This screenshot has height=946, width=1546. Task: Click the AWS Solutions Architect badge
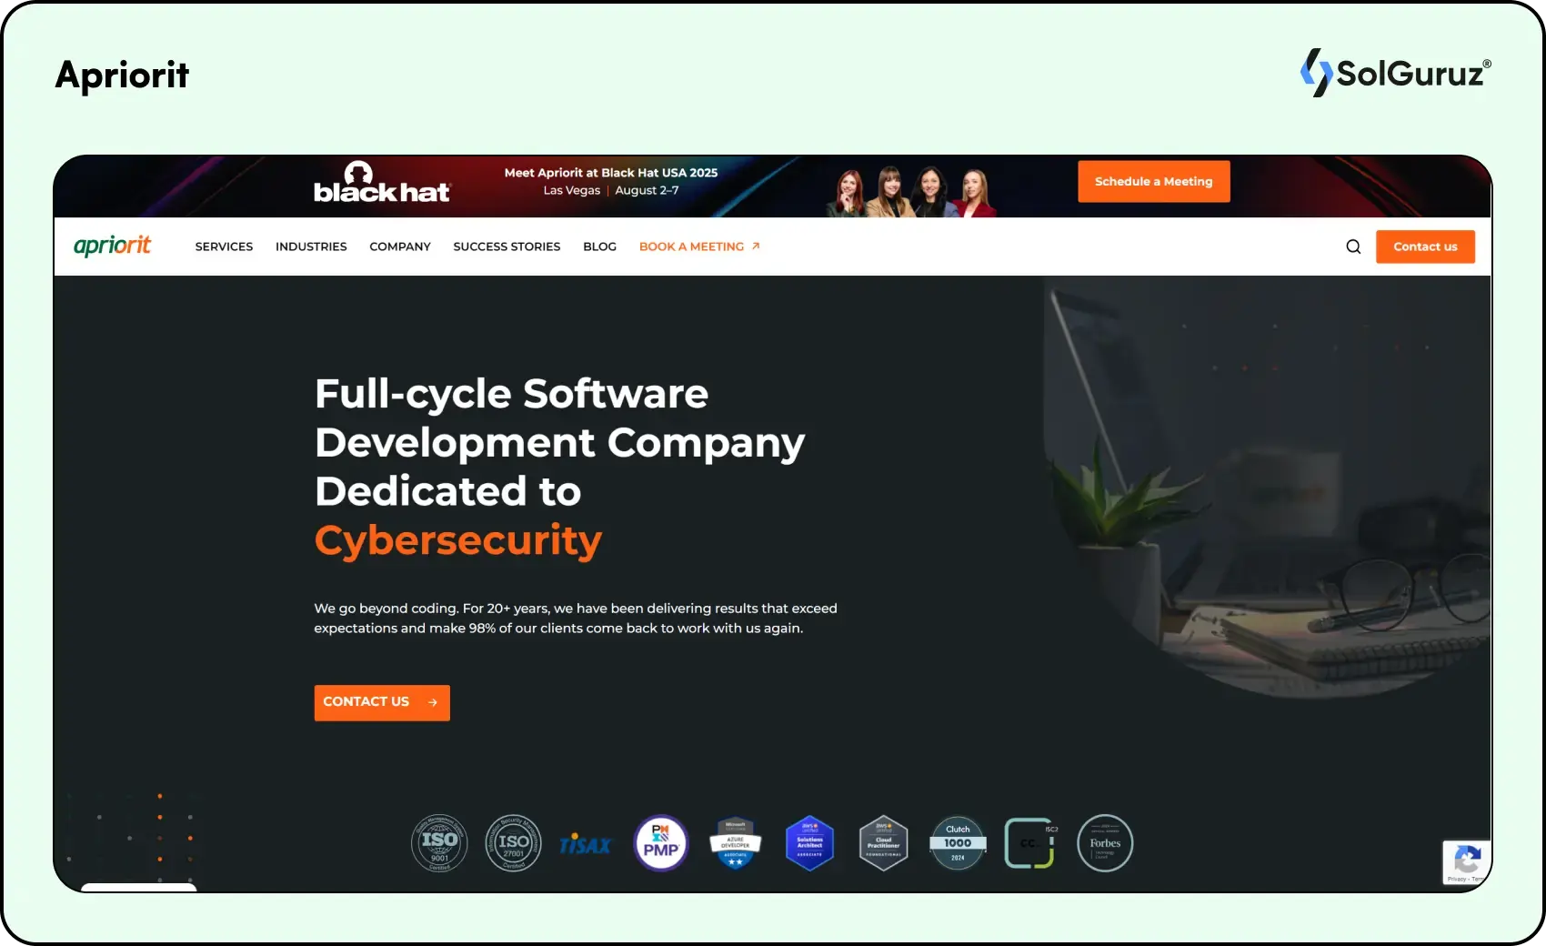coord(809,843)
